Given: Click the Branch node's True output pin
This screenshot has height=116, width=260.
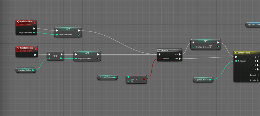Looking at the screenshot, I should [x=180, y=54].
